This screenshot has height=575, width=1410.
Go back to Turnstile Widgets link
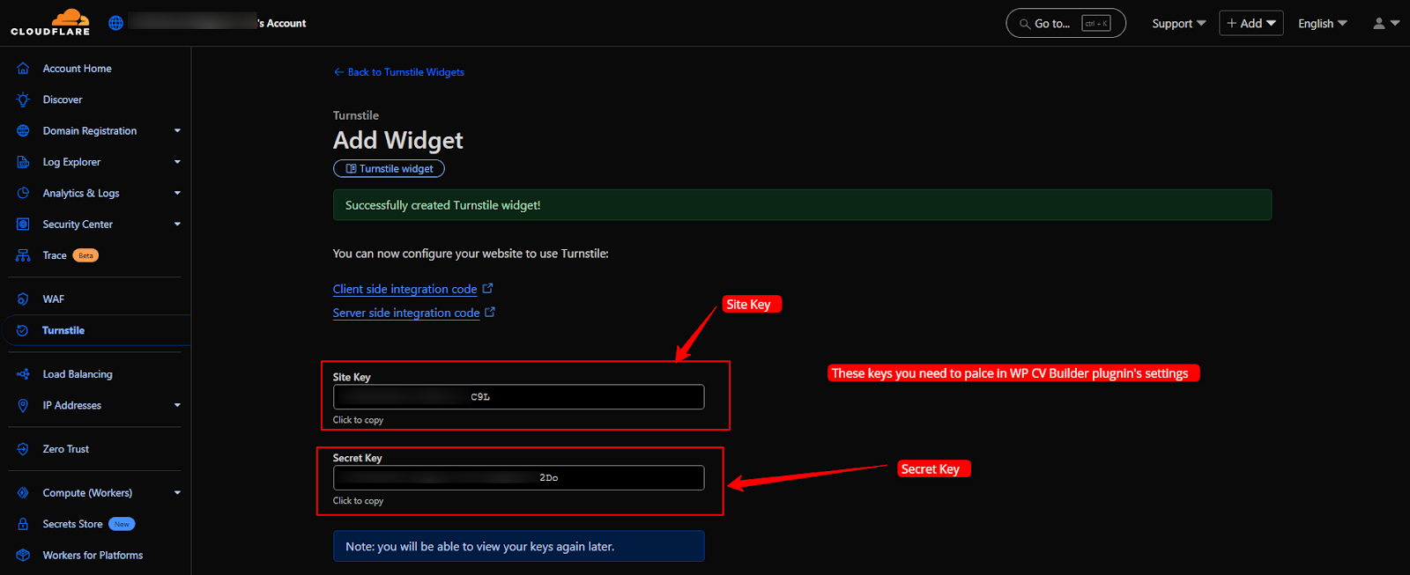pos(398,72)
